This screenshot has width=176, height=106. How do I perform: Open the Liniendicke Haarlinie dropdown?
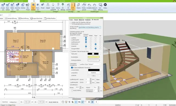[94, 73]
